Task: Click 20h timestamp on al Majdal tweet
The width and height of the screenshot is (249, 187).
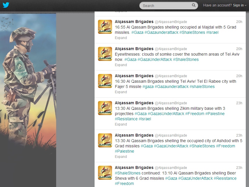Action: [239, 22]
